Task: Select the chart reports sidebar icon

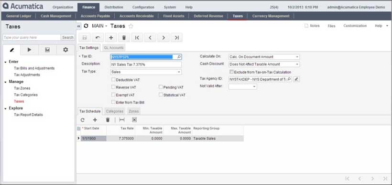Action: (47, 50)
